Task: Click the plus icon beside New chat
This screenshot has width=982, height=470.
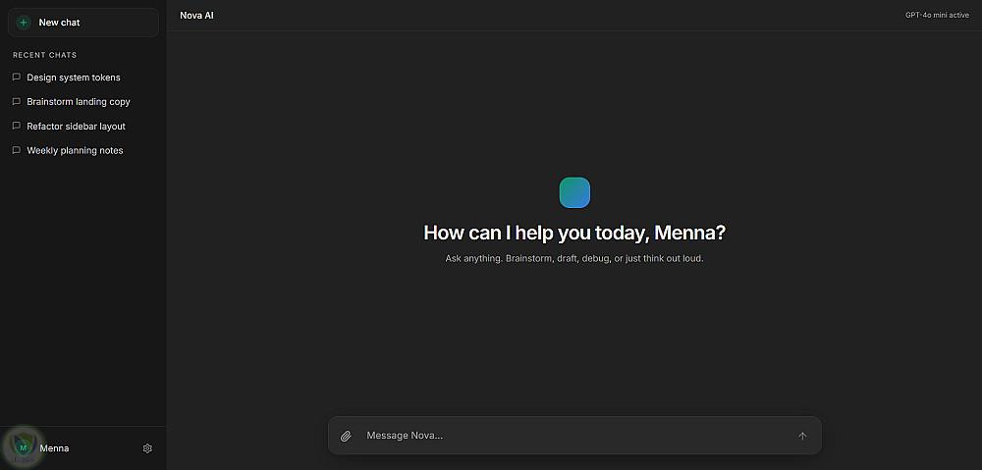Action: coord(24,23)
